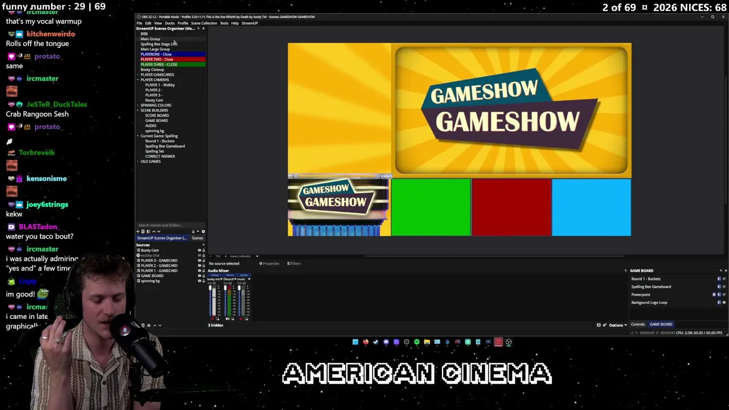Switch to OBS icon on taskbar
Screen dimensions: 729x410
click(509, 342)
